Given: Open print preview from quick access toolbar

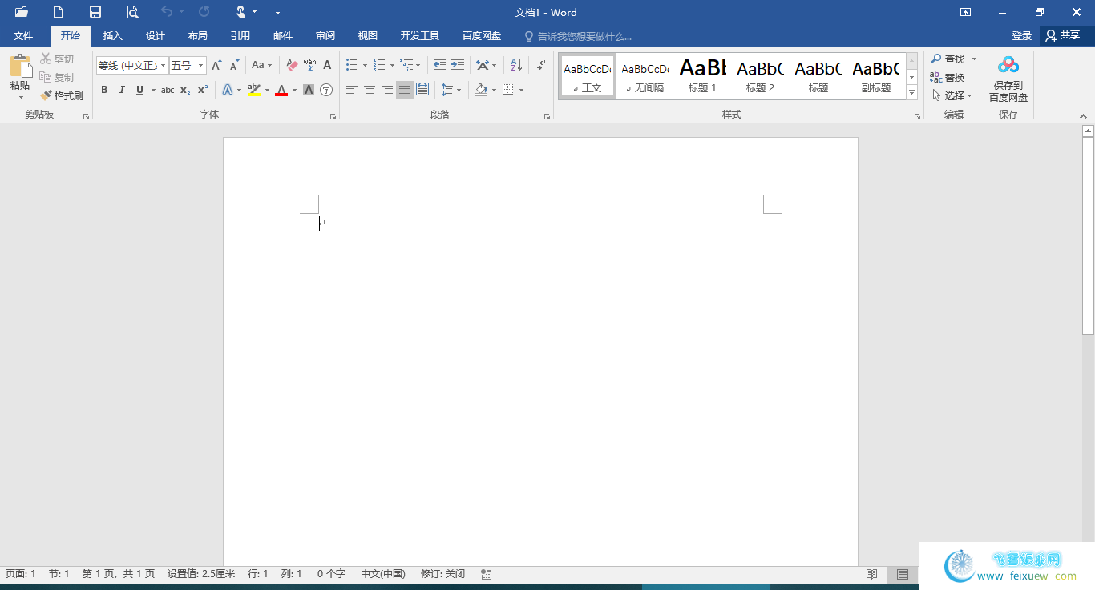Looking at the screenshot, I should tap(132, 12).
